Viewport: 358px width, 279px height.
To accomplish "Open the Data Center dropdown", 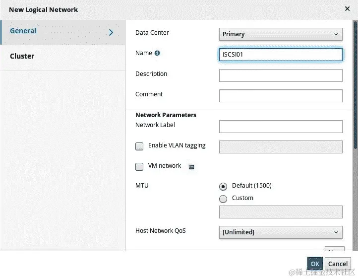I will [281, 34].
